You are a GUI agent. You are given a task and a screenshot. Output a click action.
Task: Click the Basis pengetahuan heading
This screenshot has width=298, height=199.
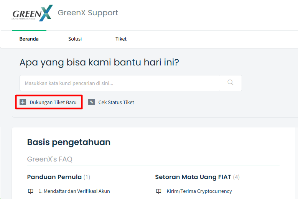[x=69, y=142]
